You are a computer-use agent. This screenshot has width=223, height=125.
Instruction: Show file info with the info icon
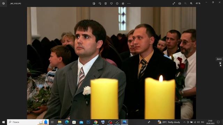click(117, 3)
